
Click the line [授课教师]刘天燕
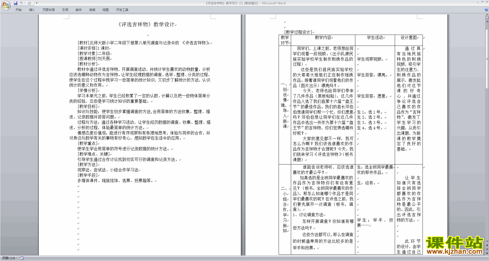(94, 59)
